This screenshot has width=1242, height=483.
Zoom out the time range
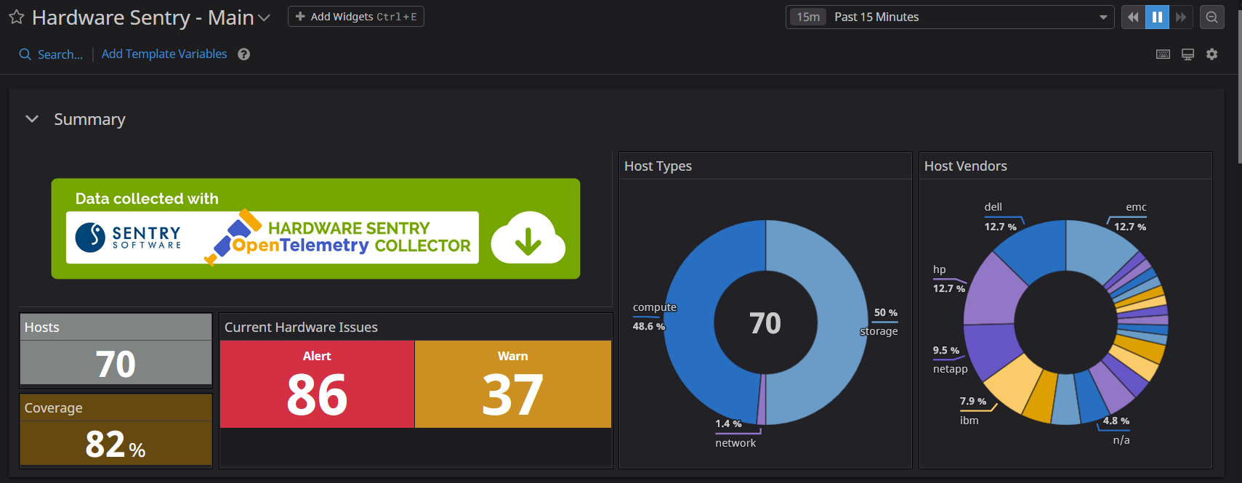pos(1211,17)
